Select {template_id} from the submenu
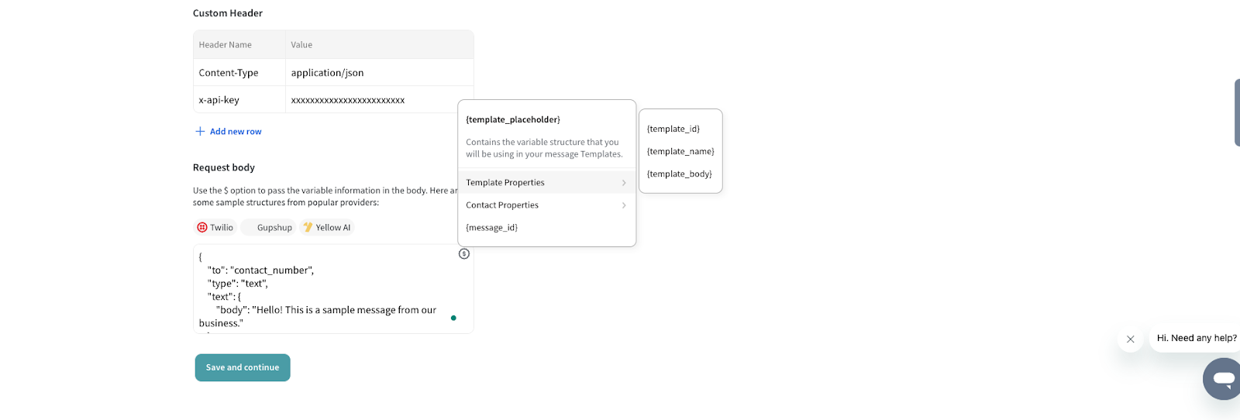This screenshot has height=420, width=1240. pos(673,129)
